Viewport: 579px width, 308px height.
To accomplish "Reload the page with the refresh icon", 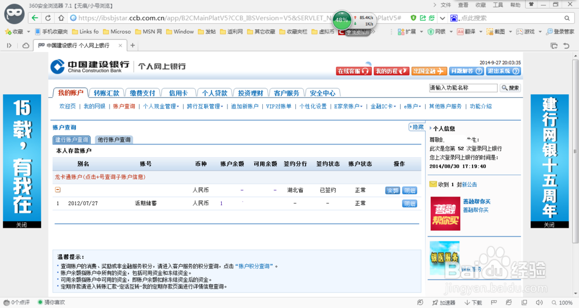I will click(48, 18).
